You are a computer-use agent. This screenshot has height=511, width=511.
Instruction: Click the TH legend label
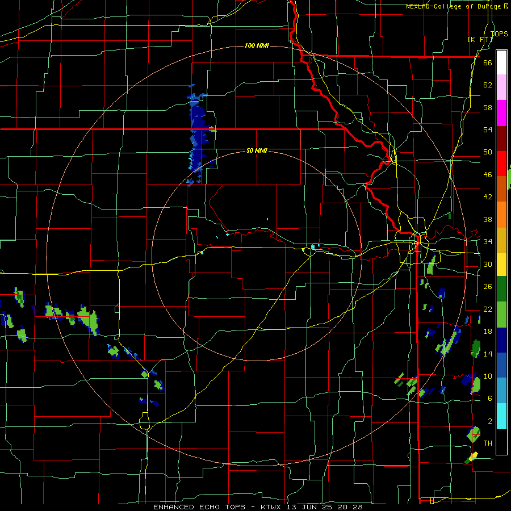pyautogui.click(x=488, y=443)
